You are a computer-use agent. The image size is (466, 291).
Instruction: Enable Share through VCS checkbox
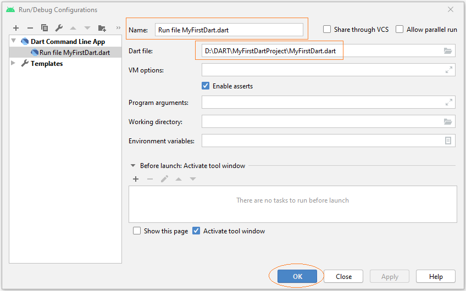tap(326, 30)
